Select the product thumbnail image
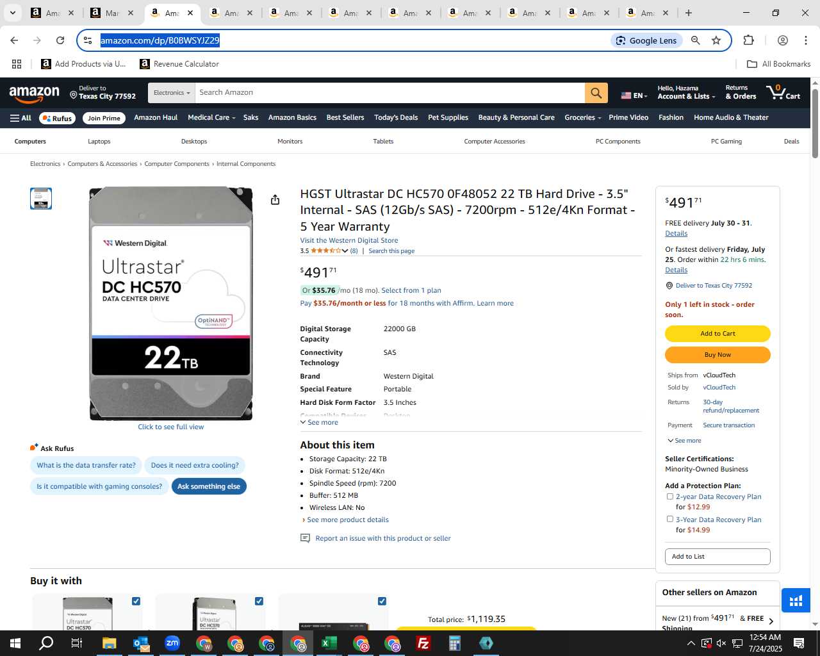Screen dimensions: 820x656 (41, 199)
